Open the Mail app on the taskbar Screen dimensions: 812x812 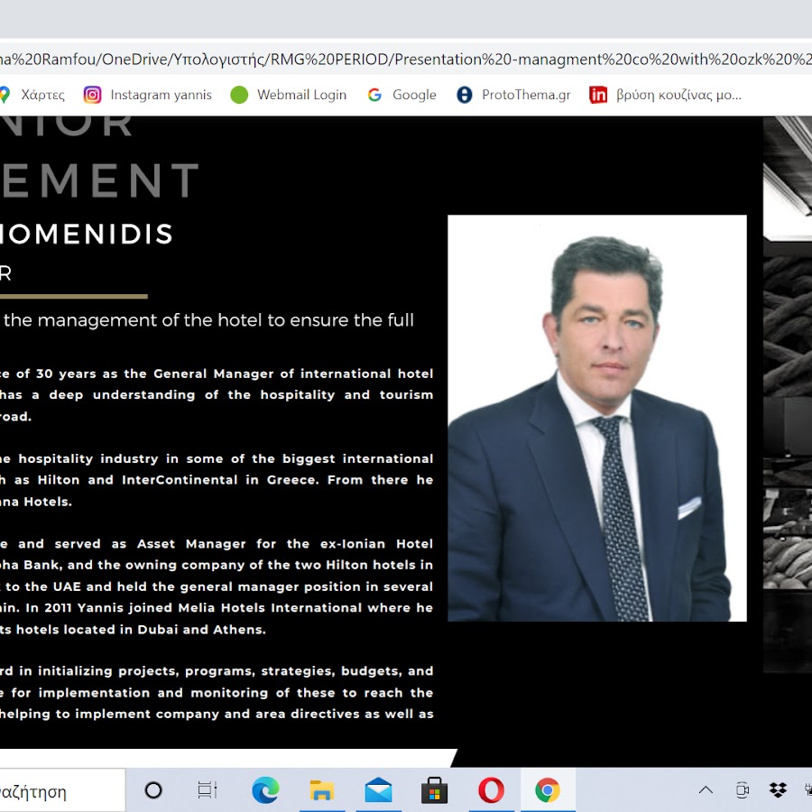click(379, 790)
